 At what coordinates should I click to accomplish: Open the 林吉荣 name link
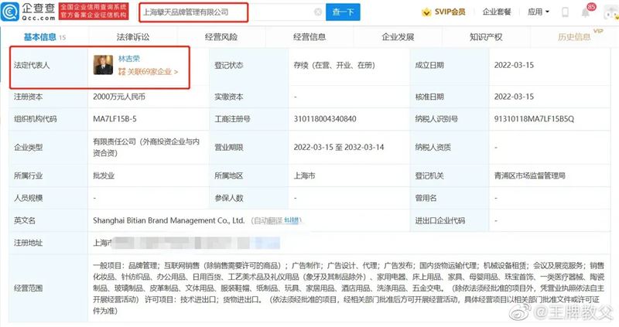129,59
